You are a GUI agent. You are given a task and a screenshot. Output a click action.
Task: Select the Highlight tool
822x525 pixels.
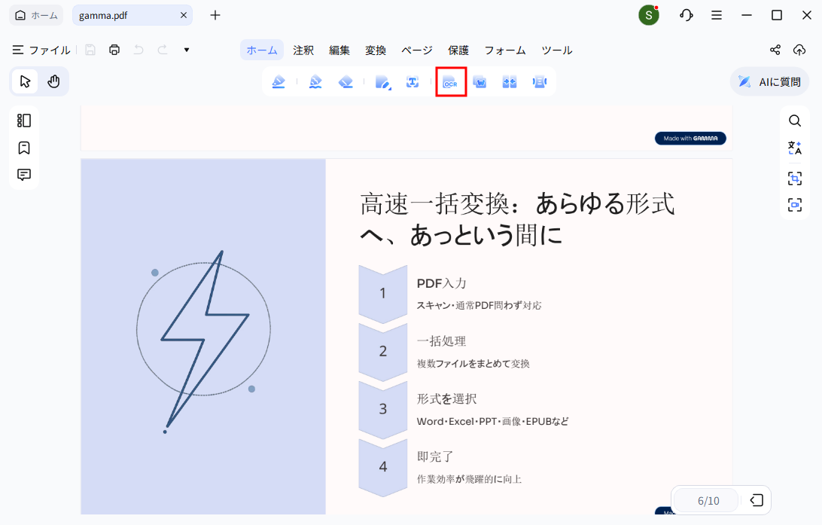[279, 81]
